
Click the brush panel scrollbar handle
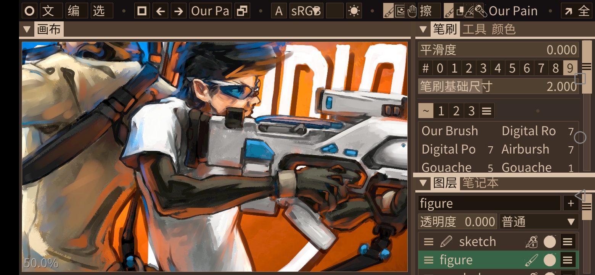(x=587, y=66)
